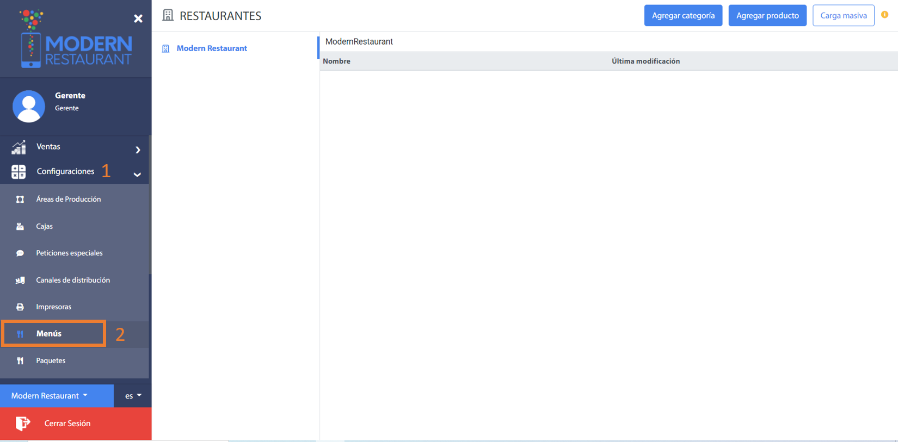Close the sidebar with the X
Viewport: 898px width, 442px height.
tap(138, 18)
